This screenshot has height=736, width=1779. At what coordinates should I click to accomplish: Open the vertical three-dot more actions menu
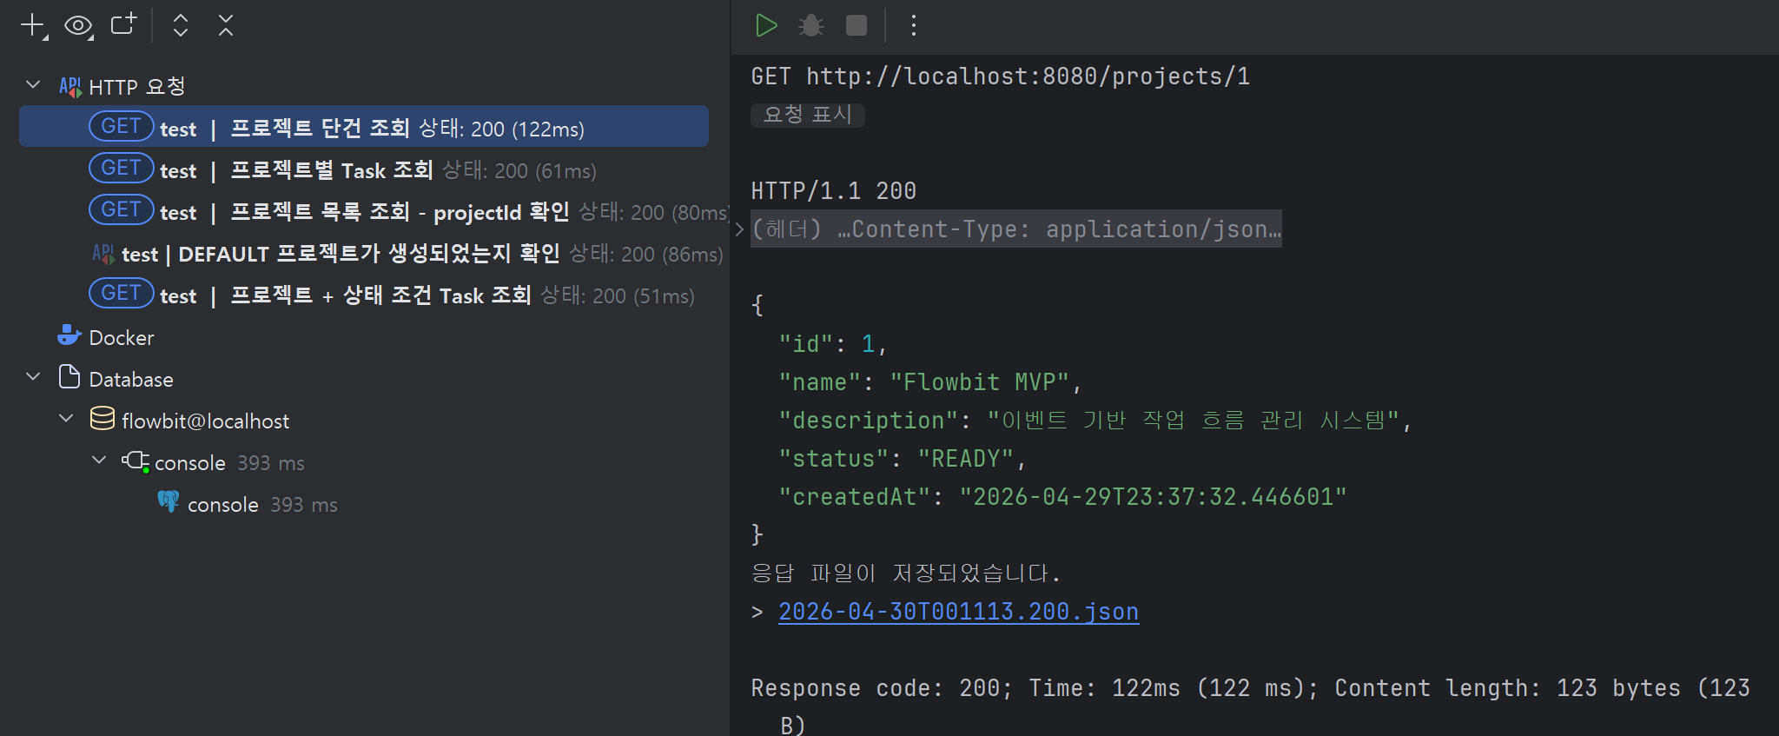pos(913,25)
